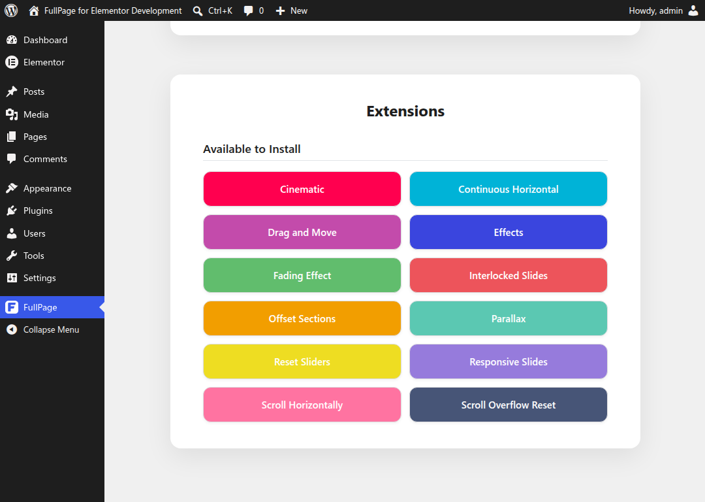
Task: Open Elementor menu item
Action: point(52,62)
